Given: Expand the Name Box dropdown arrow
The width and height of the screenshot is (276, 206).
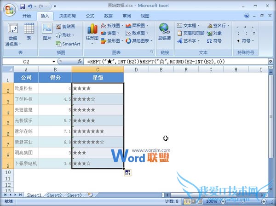Looking at the screenshot, I should coord(54,62).
